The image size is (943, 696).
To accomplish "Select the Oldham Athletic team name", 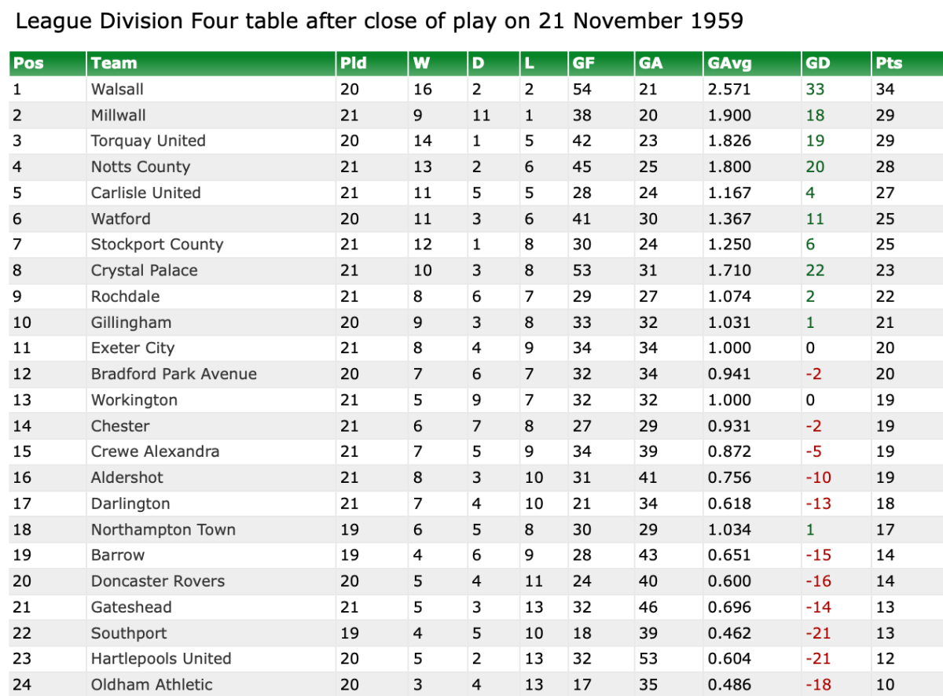I will pyautogui.click(x=152, y=685).
